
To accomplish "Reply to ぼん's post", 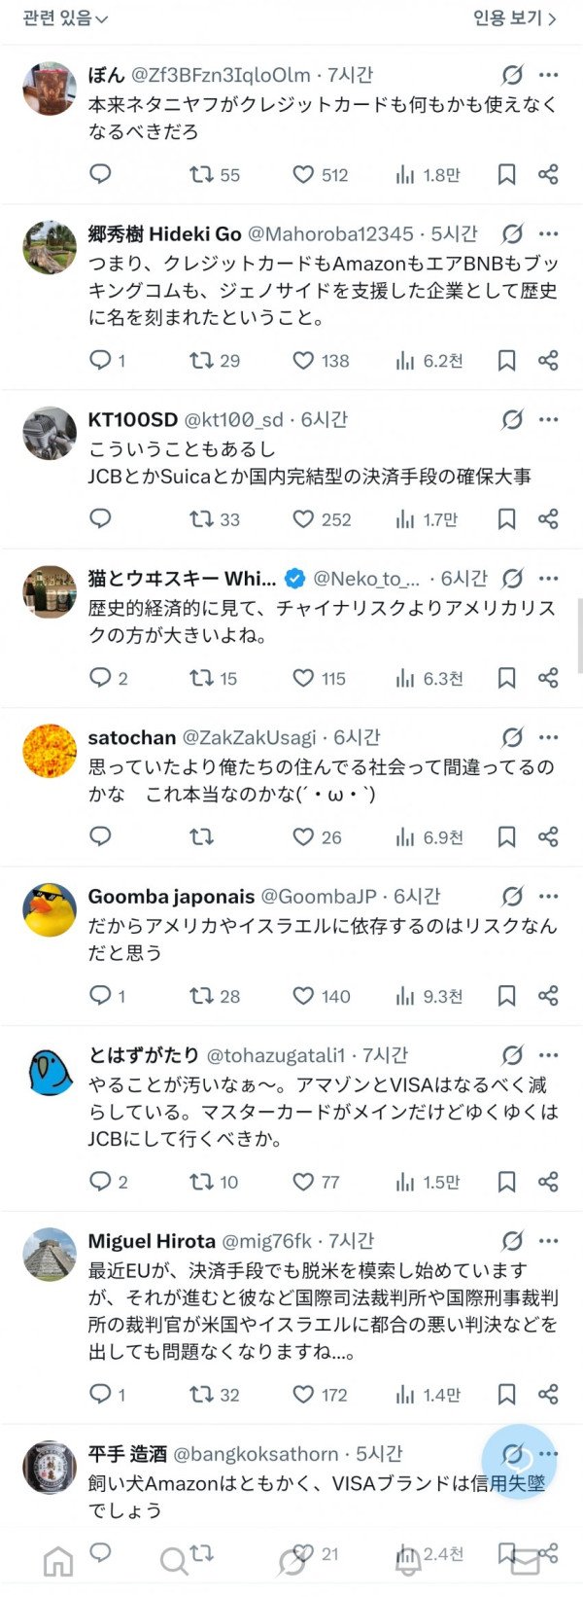I will point(100,175).
